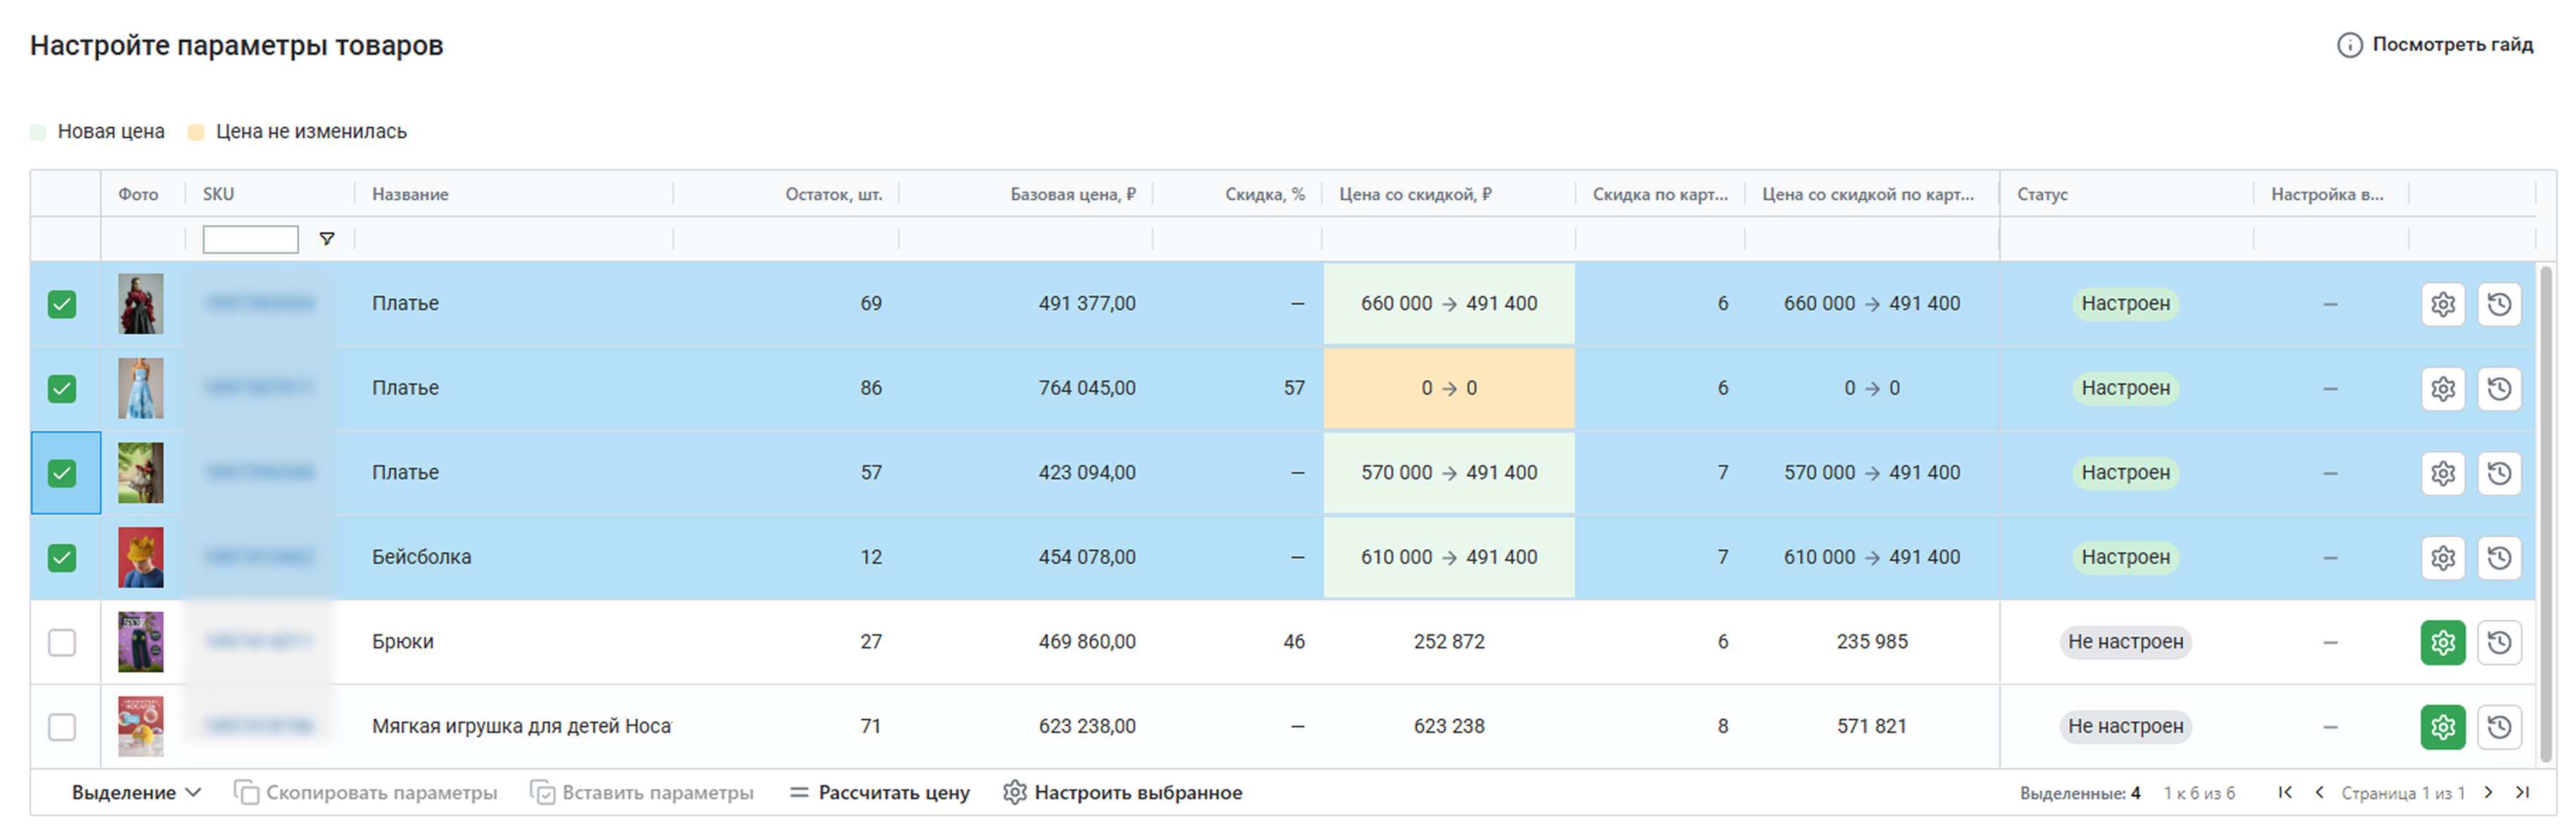Viewport: 2576px width, 833px height.
Task: Go to first page arrow icon
Action: (x=2285, y=793)
